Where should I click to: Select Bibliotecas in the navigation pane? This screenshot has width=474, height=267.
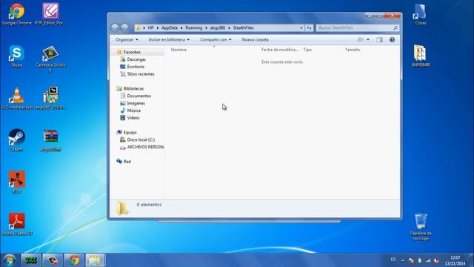(133, 88)
